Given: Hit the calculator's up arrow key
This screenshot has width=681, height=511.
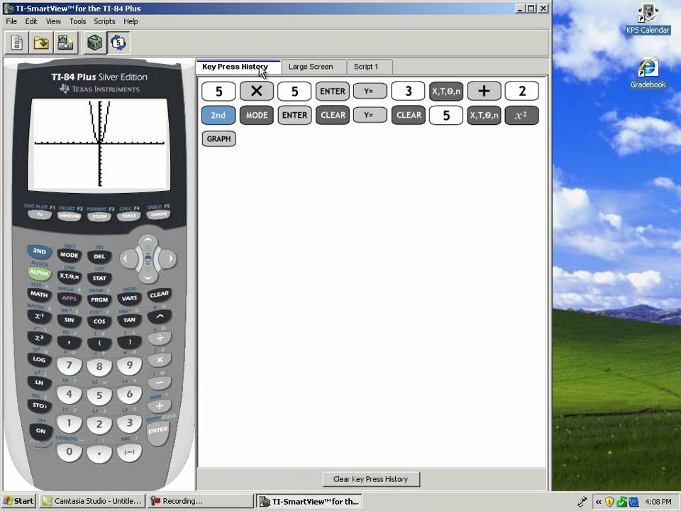Looking at the screenshot, I should (148, 240).
